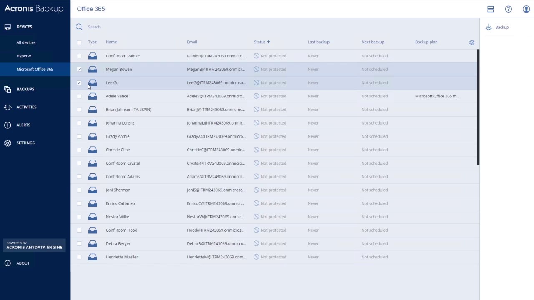Click mailbox icon for Nestor Wilke

93,217
